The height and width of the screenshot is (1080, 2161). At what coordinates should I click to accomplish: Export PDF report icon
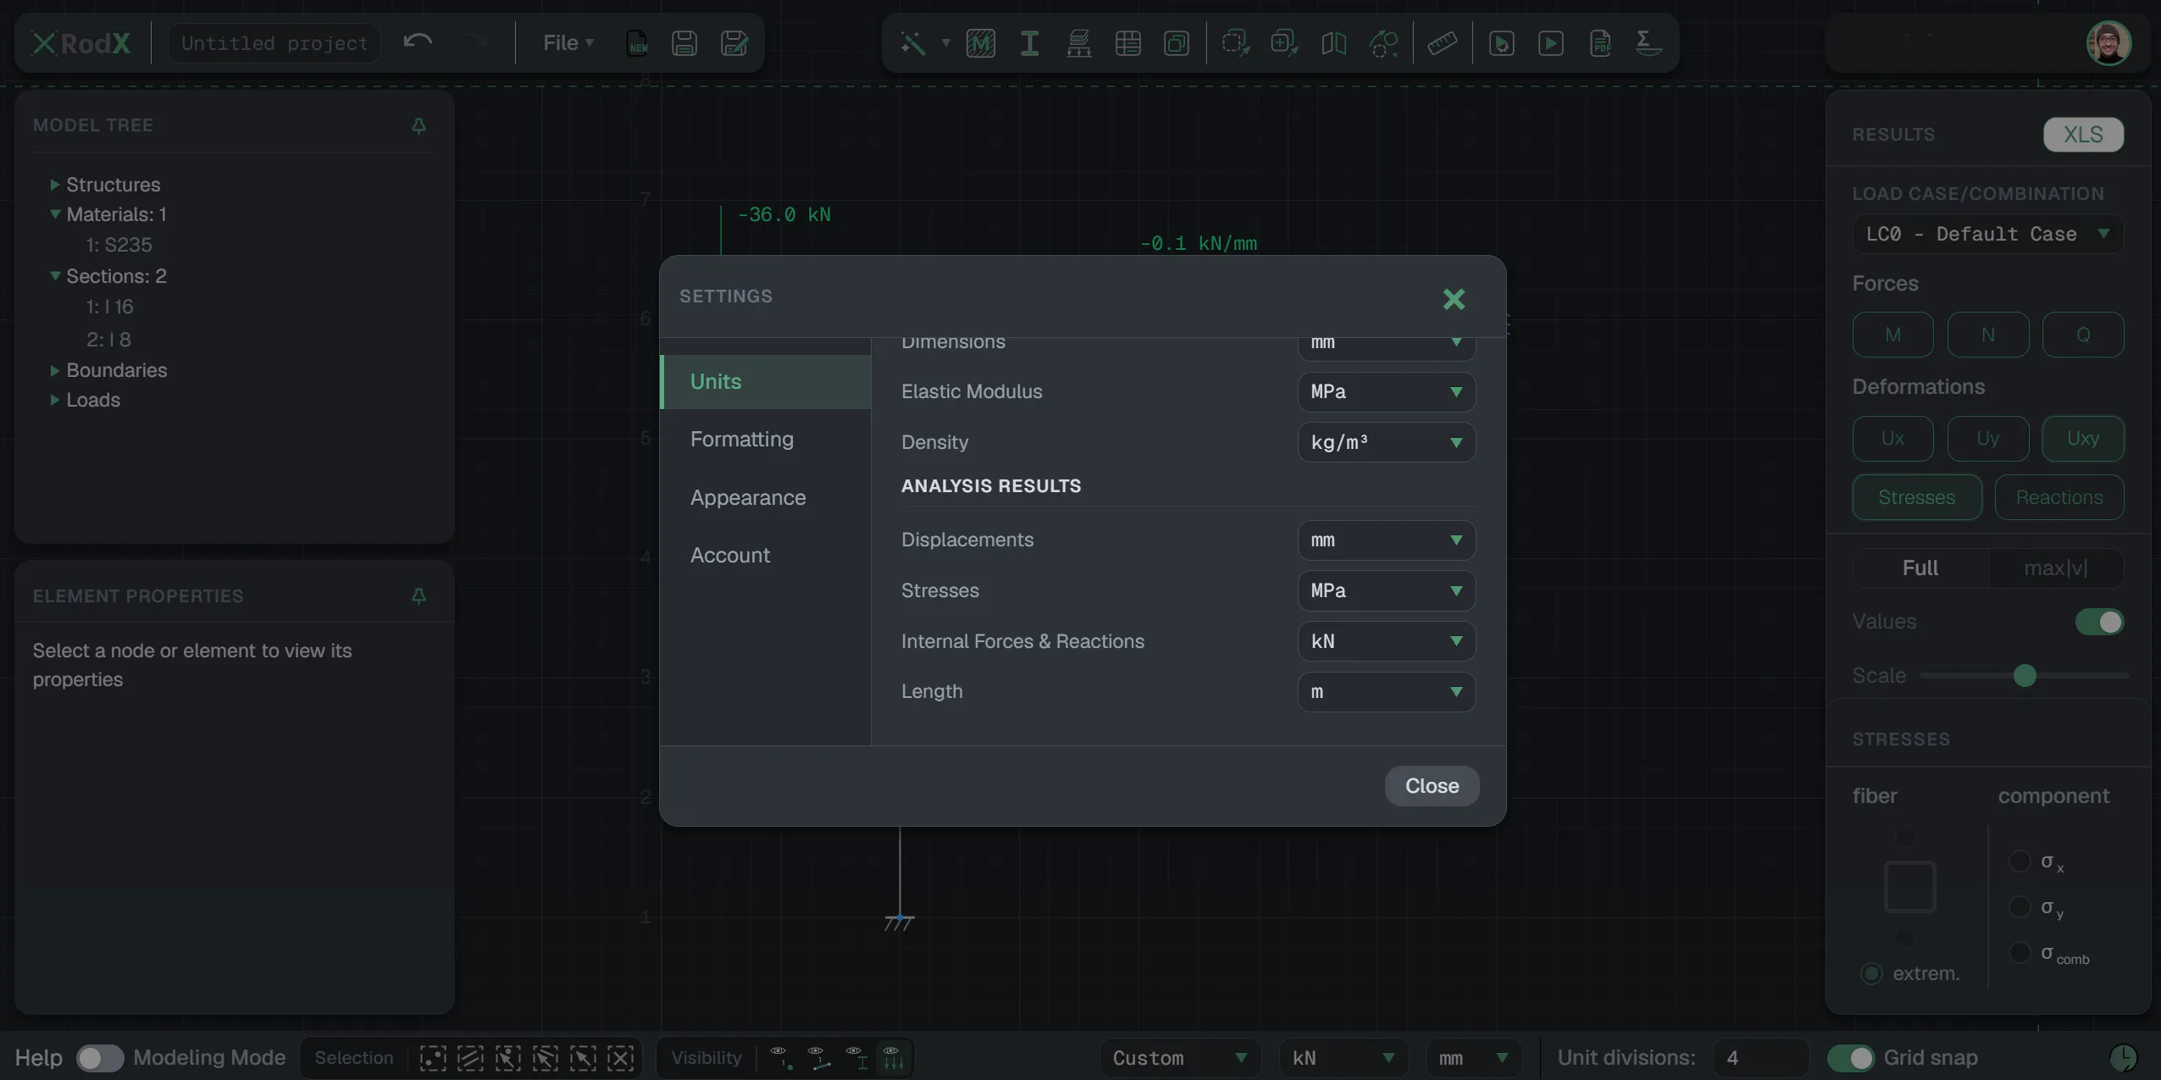click(x=1600, y=43)
